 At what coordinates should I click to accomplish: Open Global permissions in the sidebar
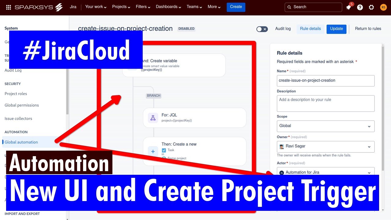(x=22, y=105)
